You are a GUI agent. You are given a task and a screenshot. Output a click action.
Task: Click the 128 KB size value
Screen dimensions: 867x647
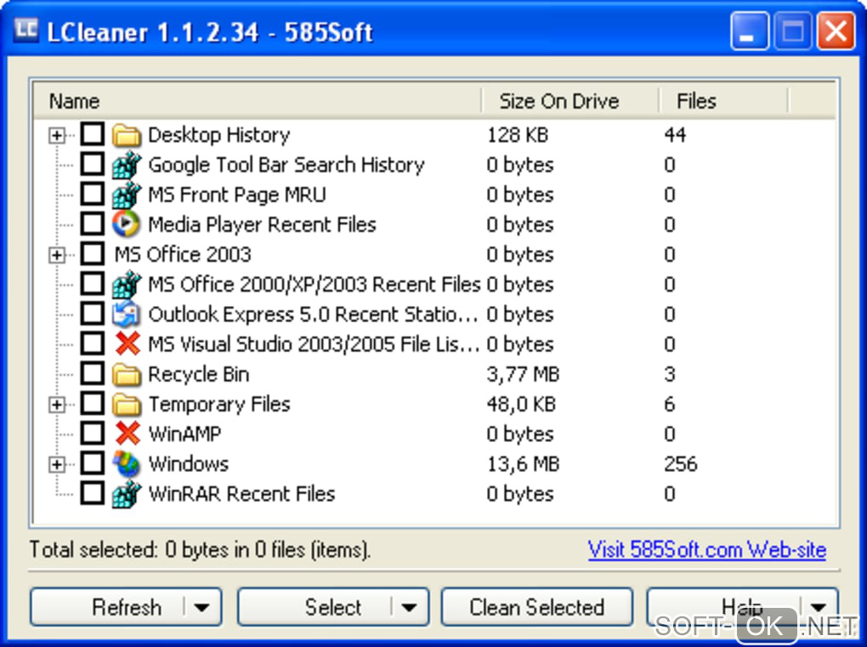[x=518, y=135]
